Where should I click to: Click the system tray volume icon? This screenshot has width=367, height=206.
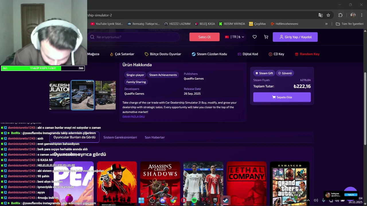(316, 201)
